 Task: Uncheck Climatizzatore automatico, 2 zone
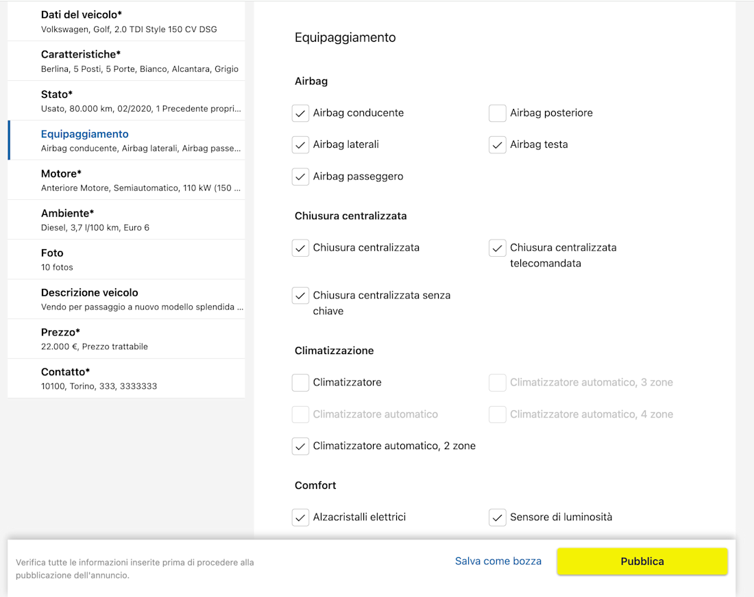click(x=300, y=446)
